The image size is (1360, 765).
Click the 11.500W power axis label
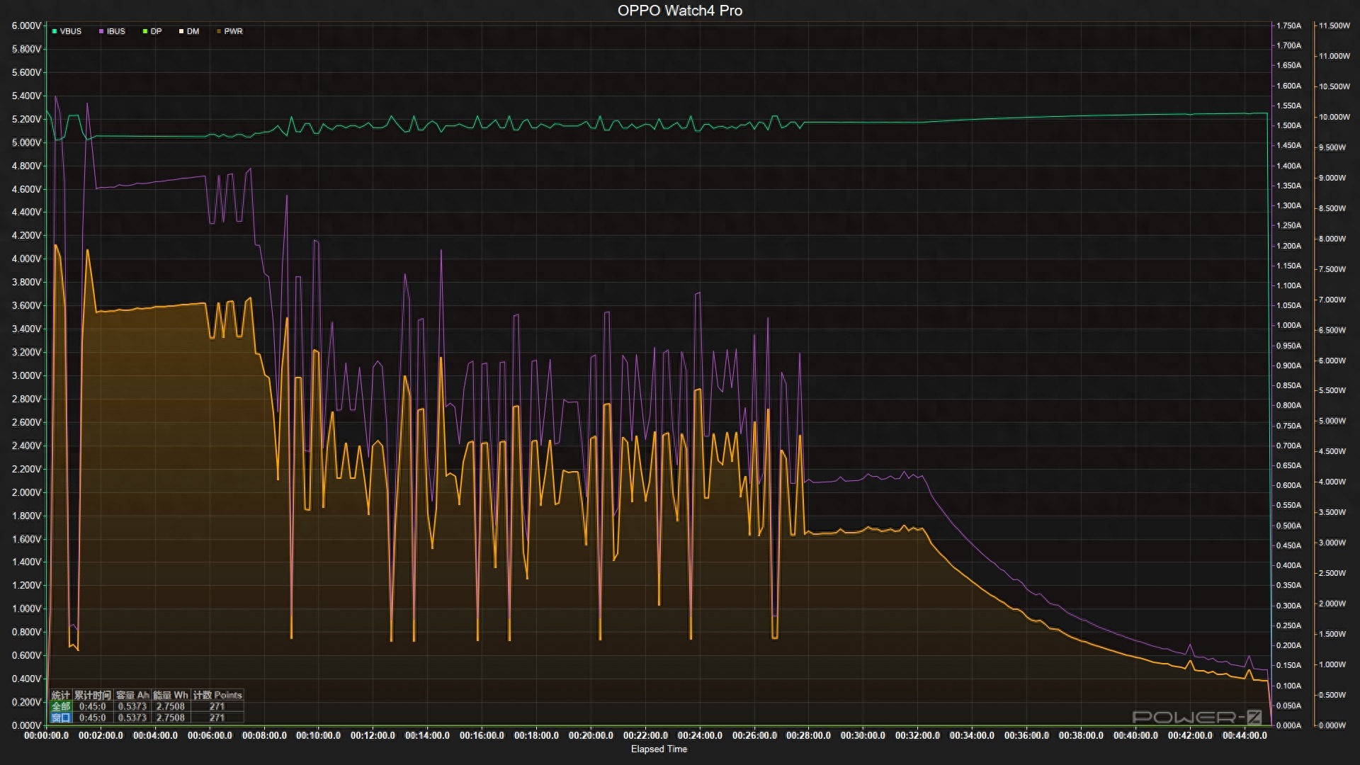(1334, 25)
